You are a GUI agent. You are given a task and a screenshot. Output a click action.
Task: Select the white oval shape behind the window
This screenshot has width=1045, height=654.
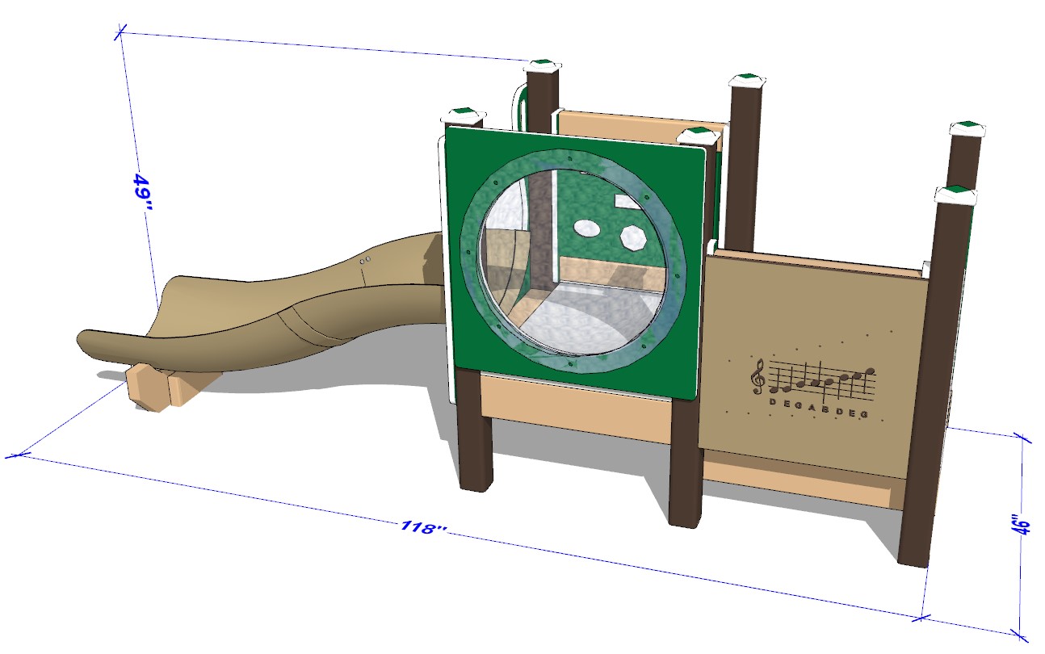pyautogui.click(x=587, y=228)
